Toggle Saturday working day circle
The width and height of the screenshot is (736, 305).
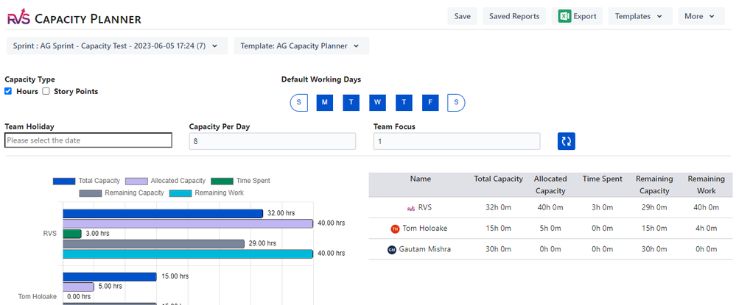coord(456,103)
